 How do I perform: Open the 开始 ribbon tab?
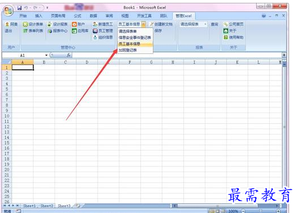[x=23, y=16]
